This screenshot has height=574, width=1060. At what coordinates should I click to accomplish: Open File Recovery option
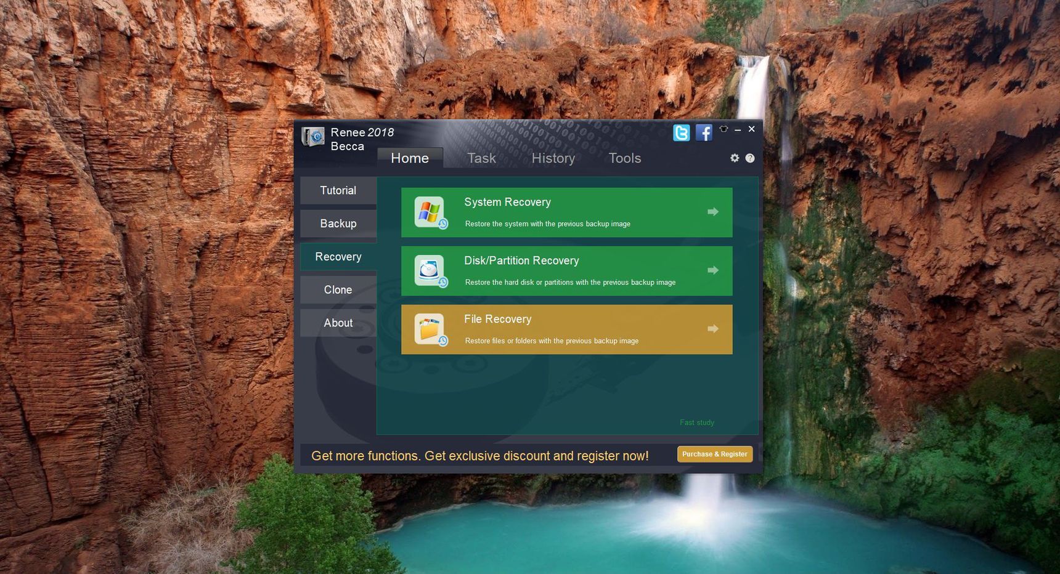[x=567, y=329]
